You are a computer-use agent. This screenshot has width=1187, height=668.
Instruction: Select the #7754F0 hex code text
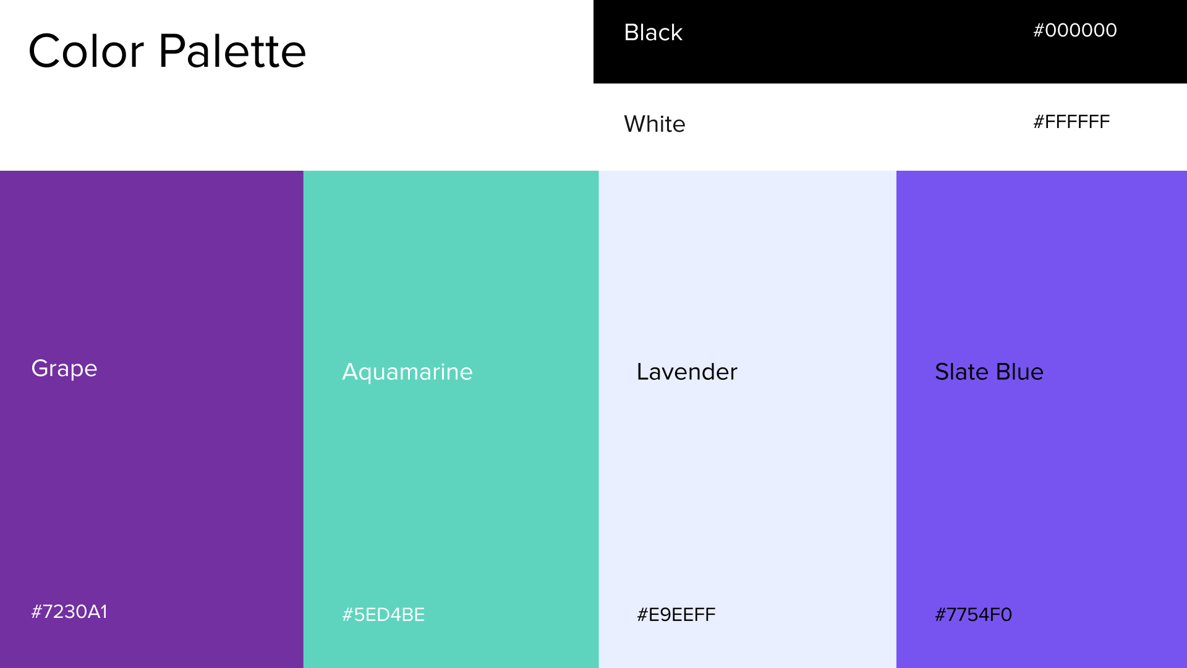(974, 615)
